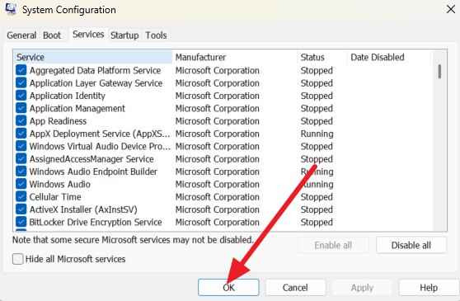Uncheck AppX Deployment Service
Image resolution: width=460 pixels, height=301 pixels.
point(21,134)
